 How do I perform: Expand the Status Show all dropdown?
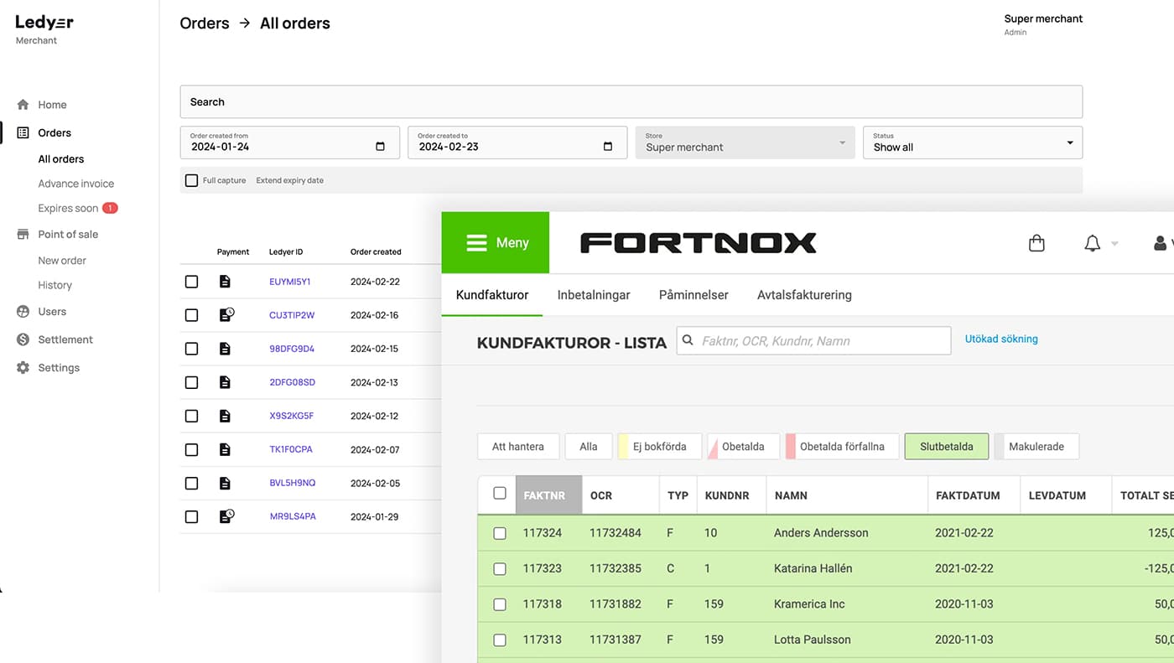1069,143
